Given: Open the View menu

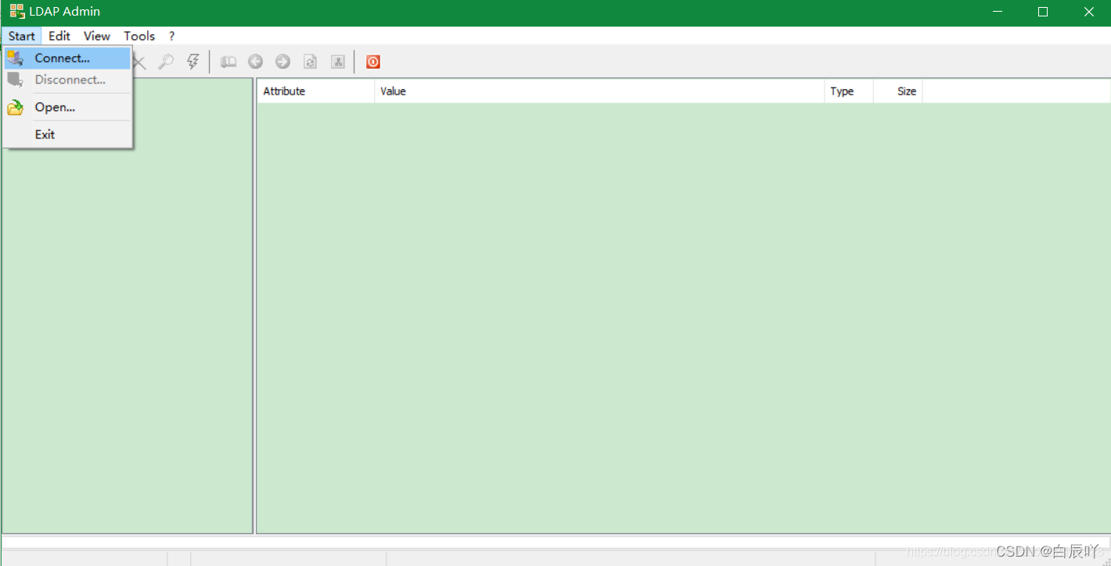Looking at the screenshot, I should pyautogui.click(x=97, y=36).
